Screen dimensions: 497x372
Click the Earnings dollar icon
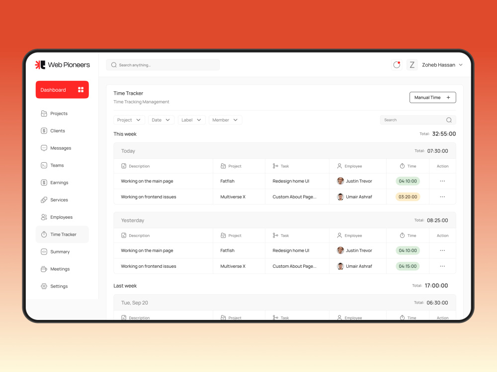[44, 183]
